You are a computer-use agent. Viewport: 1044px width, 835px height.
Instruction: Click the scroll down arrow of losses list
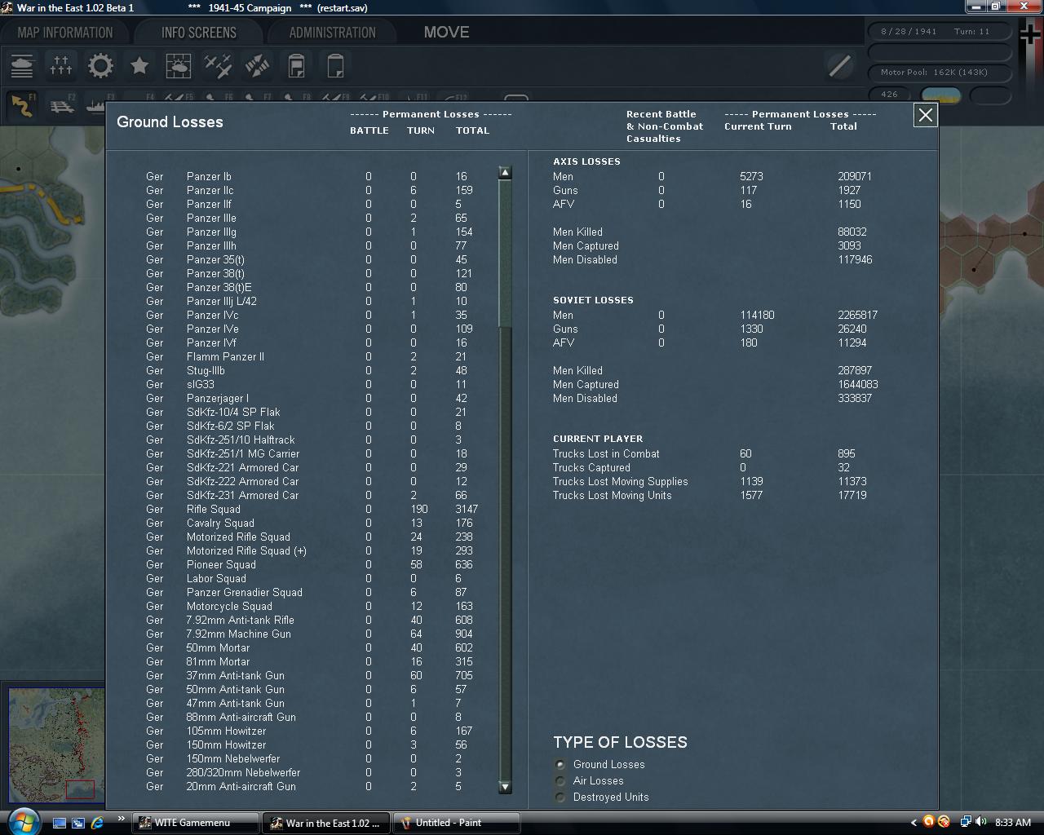505,787
